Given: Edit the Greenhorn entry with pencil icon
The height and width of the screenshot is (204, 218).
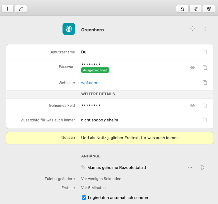Looking at the screenshot, I should pos(21,9).
